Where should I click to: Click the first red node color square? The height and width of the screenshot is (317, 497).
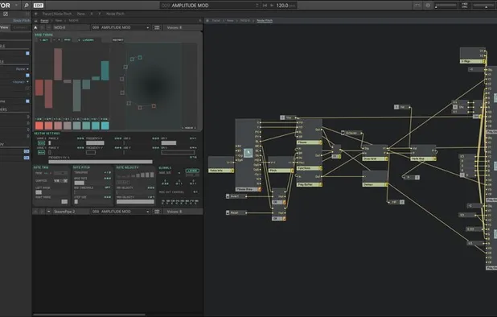(x=39, y=126)
